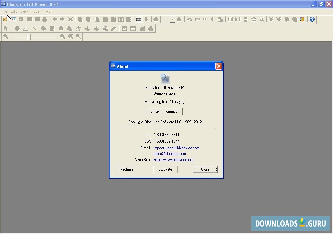Click the fax number 1(603) 882-1344
The height and width of the screenshot is (234, 333).
click(x=166, y=141)
